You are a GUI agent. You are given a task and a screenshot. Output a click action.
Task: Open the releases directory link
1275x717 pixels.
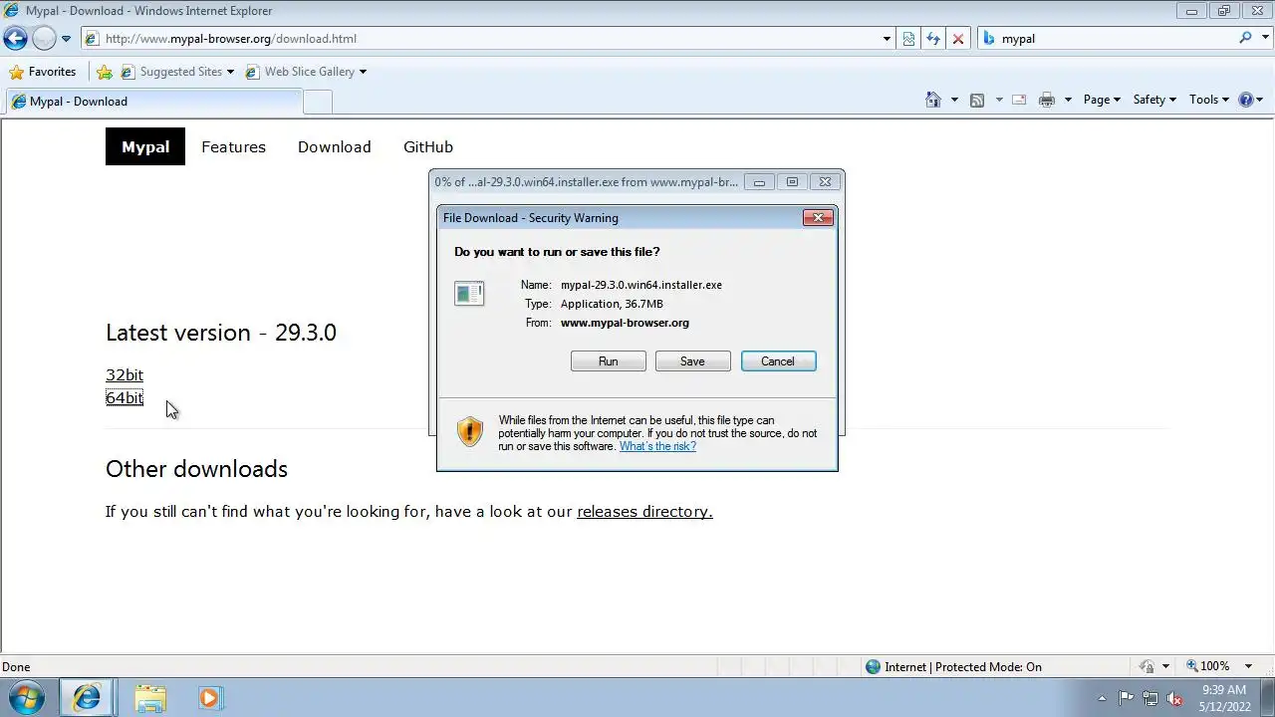[644, 512]
